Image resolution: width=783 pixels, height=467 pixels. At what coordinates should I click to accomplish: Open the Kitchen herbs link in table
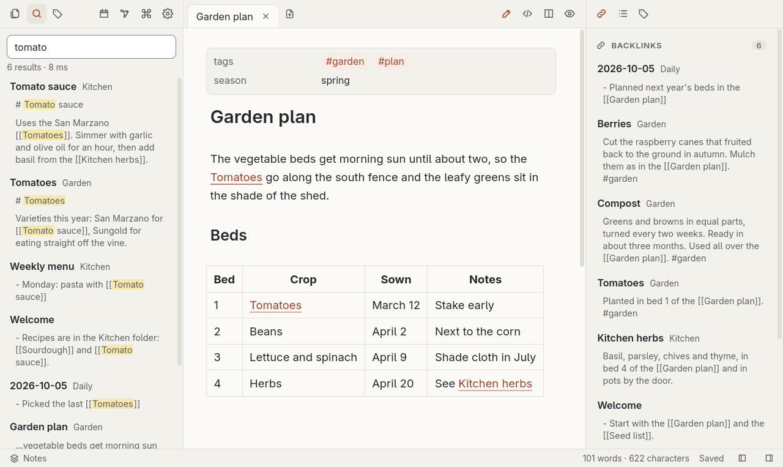(495, 384)
